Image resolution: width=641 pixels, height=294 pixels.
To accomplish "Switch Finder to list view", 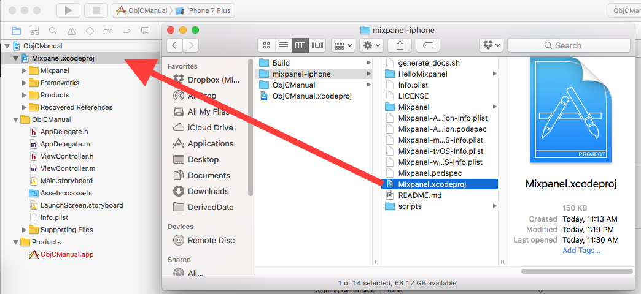I will pyautogui.click(x=283, y=45).
